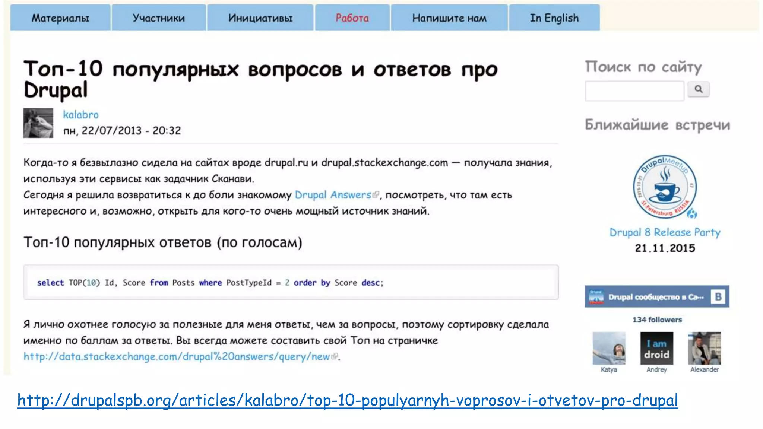Screen dimensions: 763x429
Task: Click article title Топ-10 популярных вопросов
Action: coord(261,79)
